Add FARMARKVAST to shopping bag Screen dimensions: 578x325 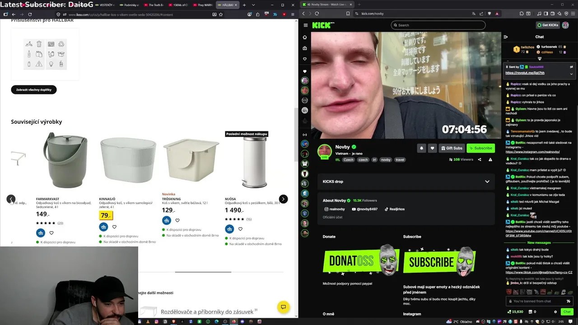click(x=41, y=233)
